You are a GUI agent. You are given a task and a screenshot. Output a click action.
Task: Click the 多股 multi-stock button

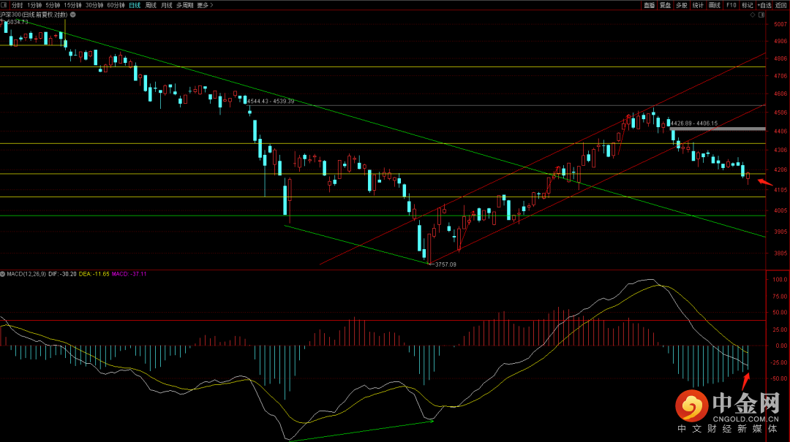682,5
